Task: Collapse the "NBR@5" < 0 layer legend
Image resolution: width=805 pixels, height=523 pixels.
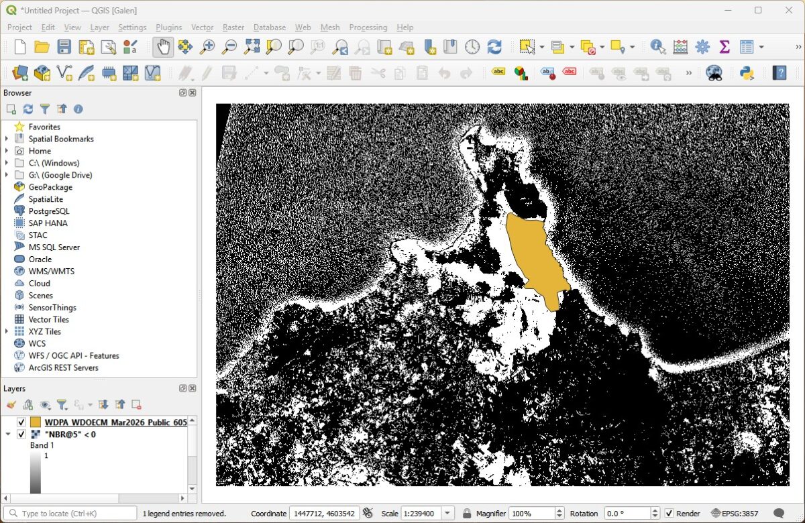Action: pos(7,434)
